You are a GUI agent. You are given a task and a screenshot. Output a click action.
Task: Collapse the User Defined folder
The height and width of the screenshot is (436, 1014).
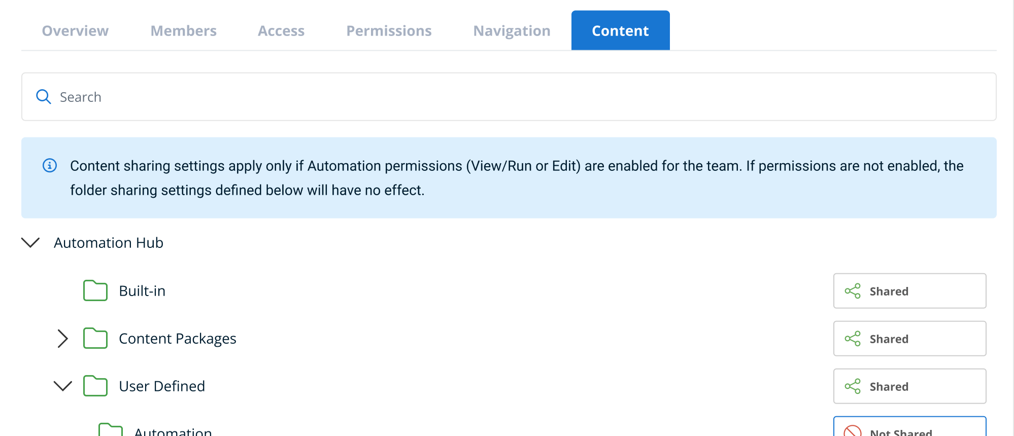[x=62, y=386]
